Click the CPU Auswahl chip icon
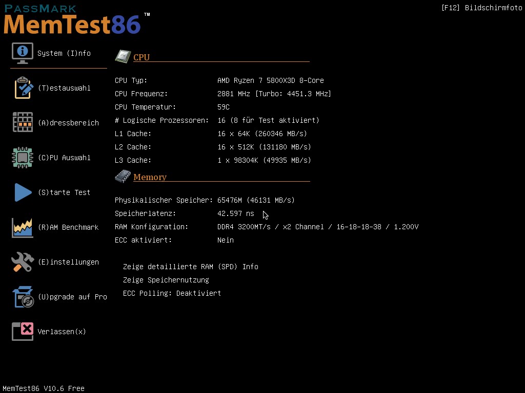Viewport: 525px width, 393px height. pos(23,158)
